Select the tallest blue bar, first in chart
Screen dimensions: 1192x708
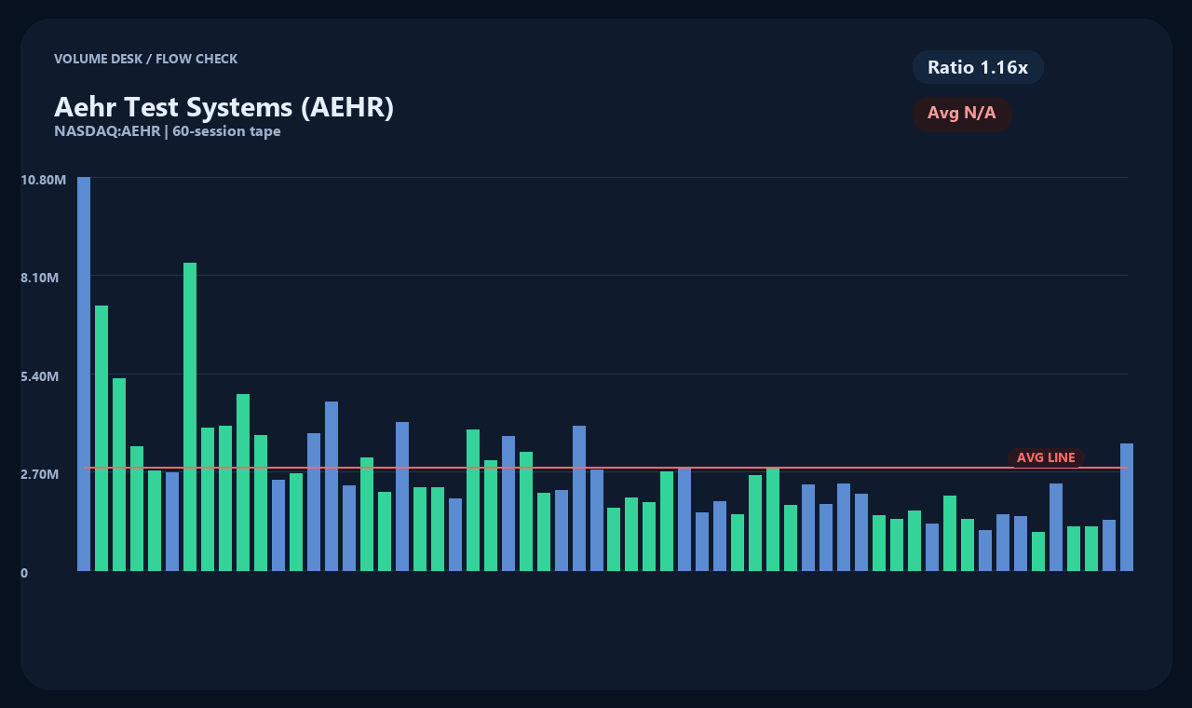click(84, 374)
